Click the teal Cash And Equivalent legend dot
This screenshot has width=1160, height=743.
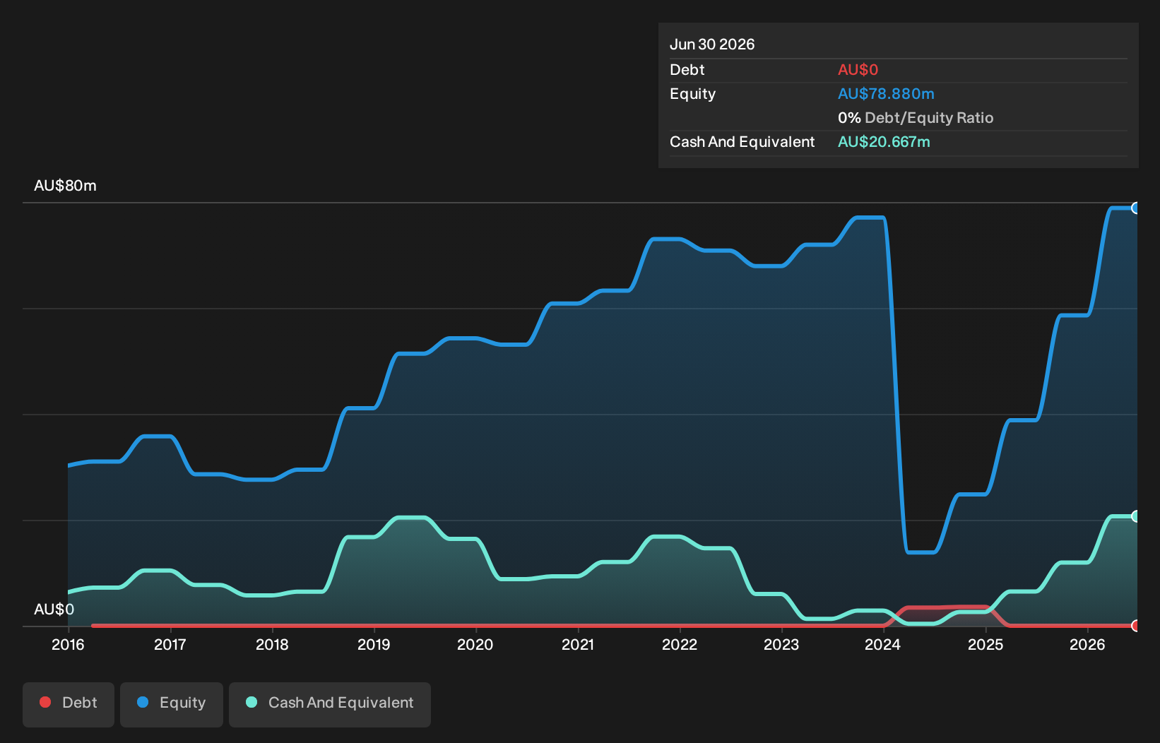point(251,702)
